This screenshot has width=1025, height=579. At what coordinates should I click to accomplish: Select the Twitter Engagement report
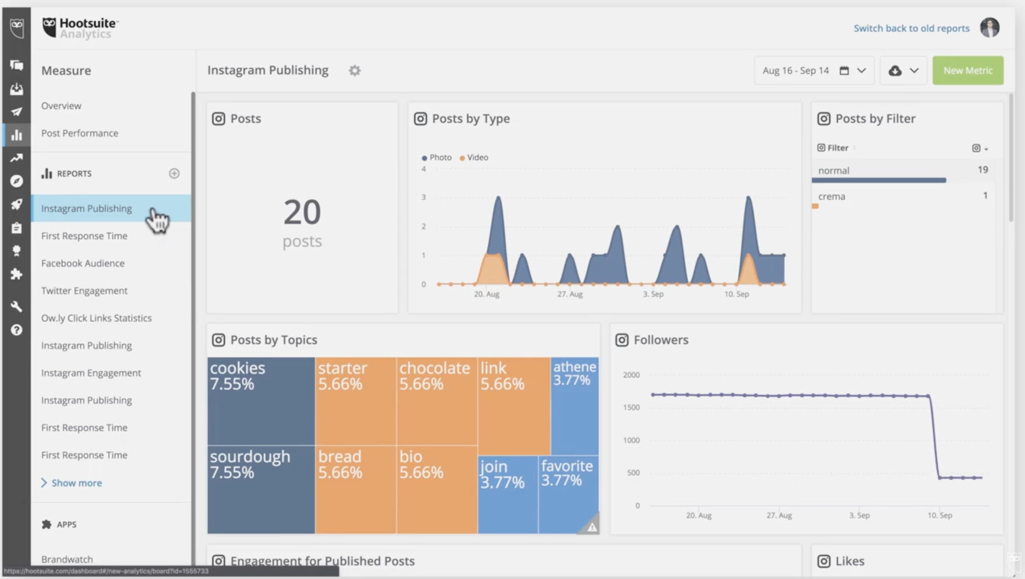click(84, 291)
